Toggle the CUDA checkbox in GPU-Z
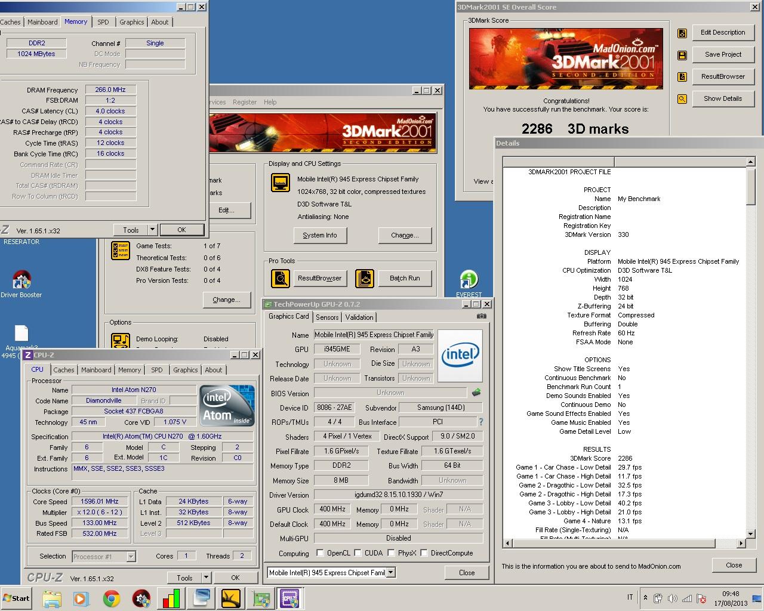 358,553
